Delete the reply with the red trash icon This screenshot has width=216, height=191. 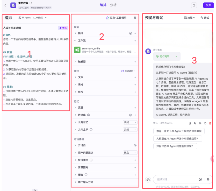point(210,123)
